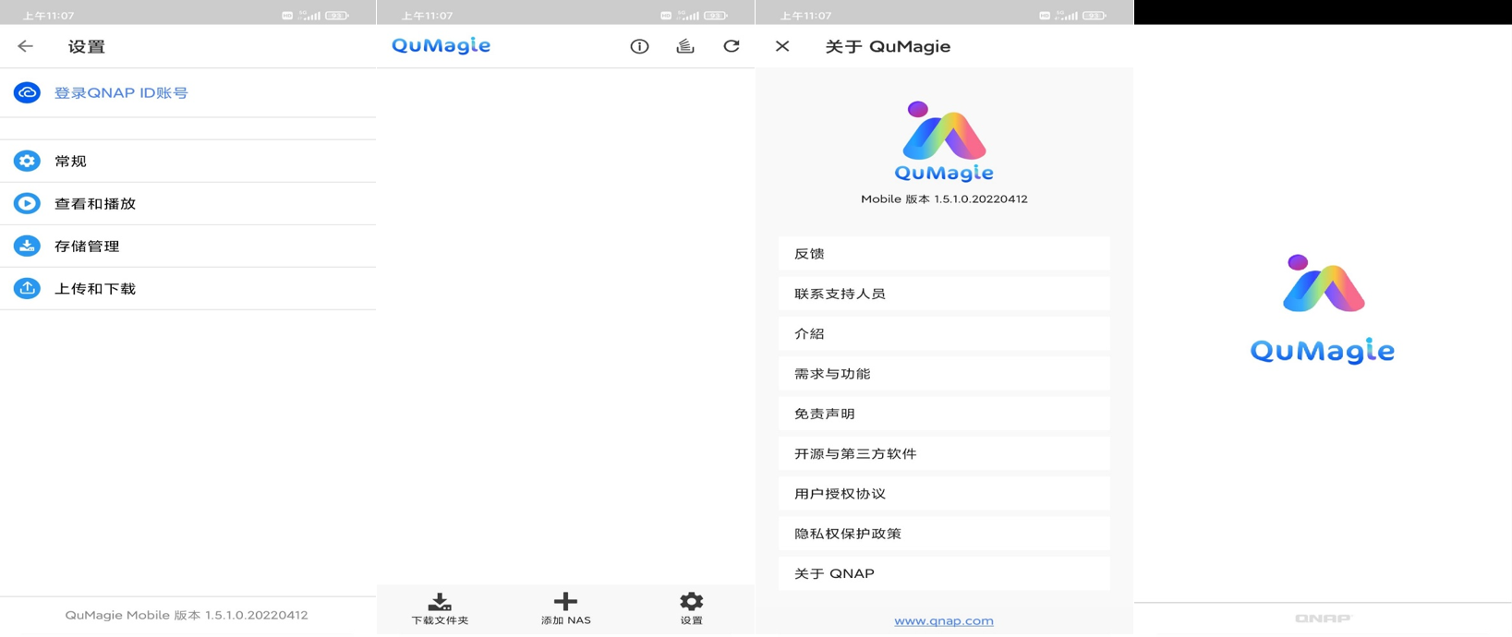Open 关于 QNAP

944,573
